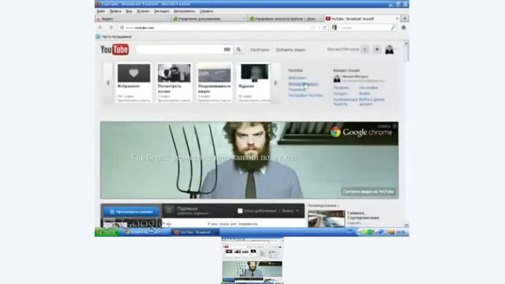Switch to the Управление загрузкой файлов tab
505x284 pixels.
pyautogui.click(x=286, y=19)
